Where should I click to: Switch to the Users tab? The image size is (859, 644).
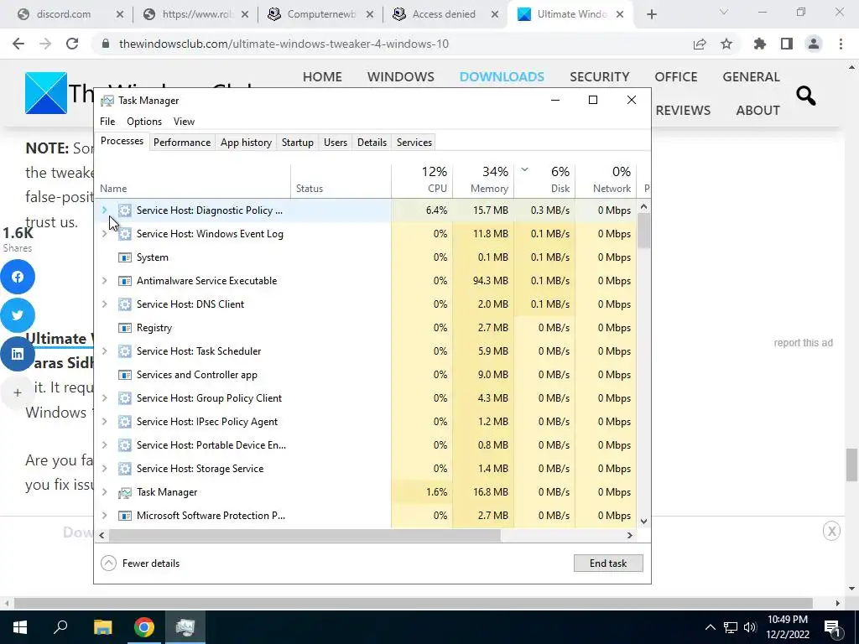tap(336, 143)
